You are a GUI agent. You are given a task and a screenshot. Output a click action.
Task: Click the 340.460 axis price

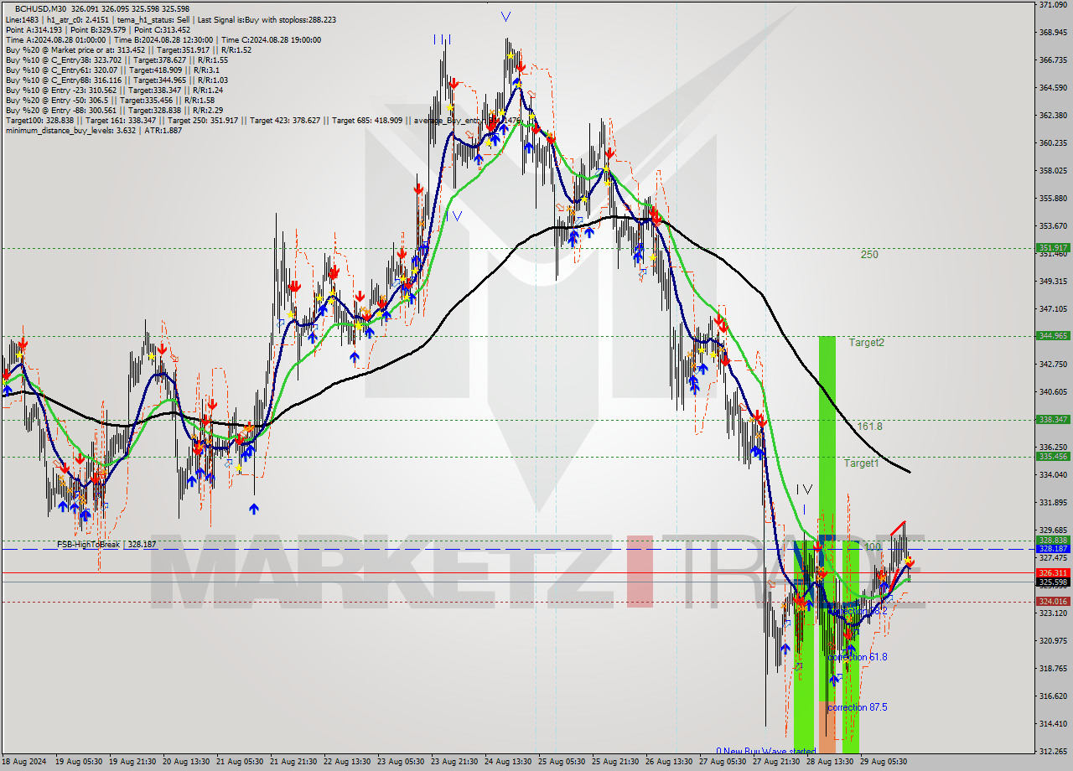(1053, 391)
